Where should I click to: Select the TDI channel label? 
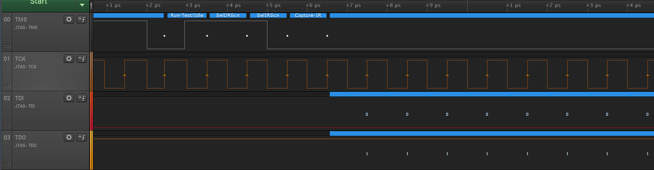tap(20, 98)
